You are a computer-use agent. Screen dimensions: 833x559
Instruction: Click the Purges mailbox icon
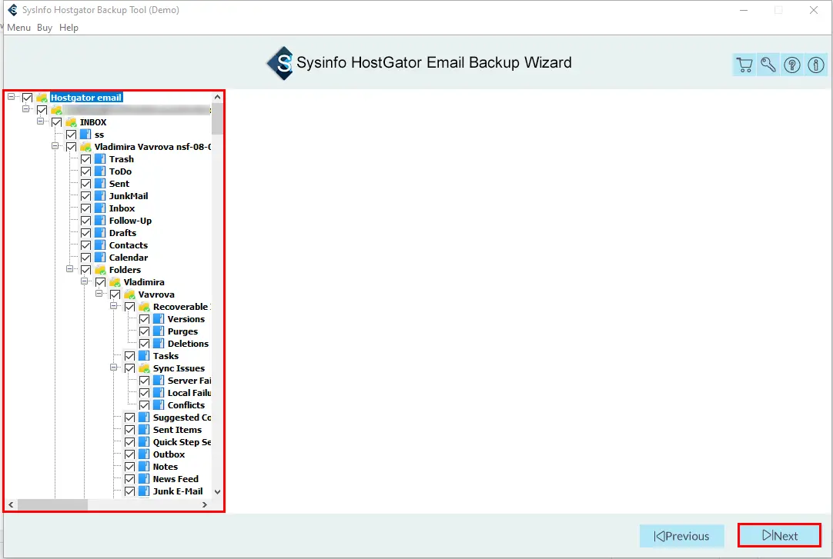(x=159, y=331)
